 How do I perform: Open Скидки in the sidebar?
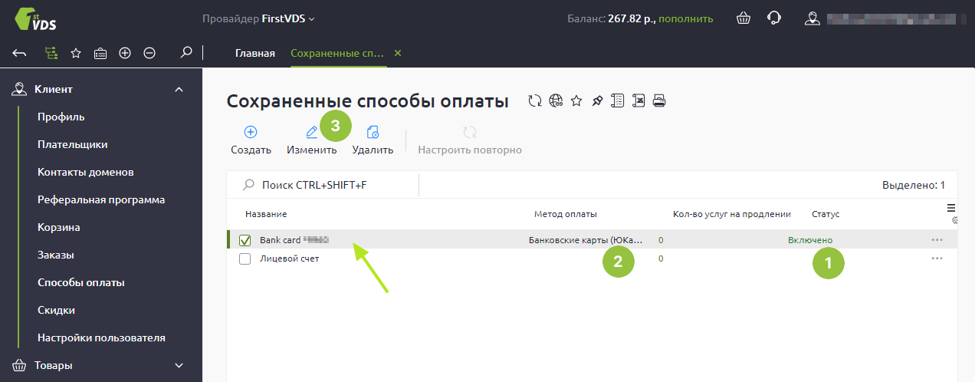pos(56,310)
